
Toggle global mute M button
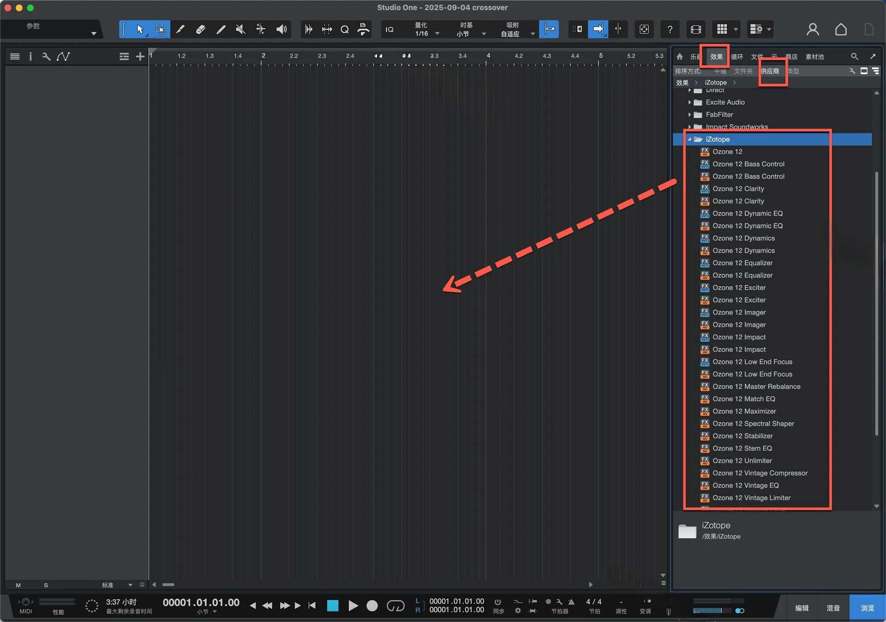coord(18,585)
